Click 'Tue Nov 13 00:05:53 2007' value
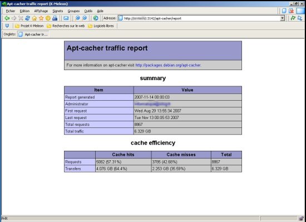306x222 pixels. (156, 117)
